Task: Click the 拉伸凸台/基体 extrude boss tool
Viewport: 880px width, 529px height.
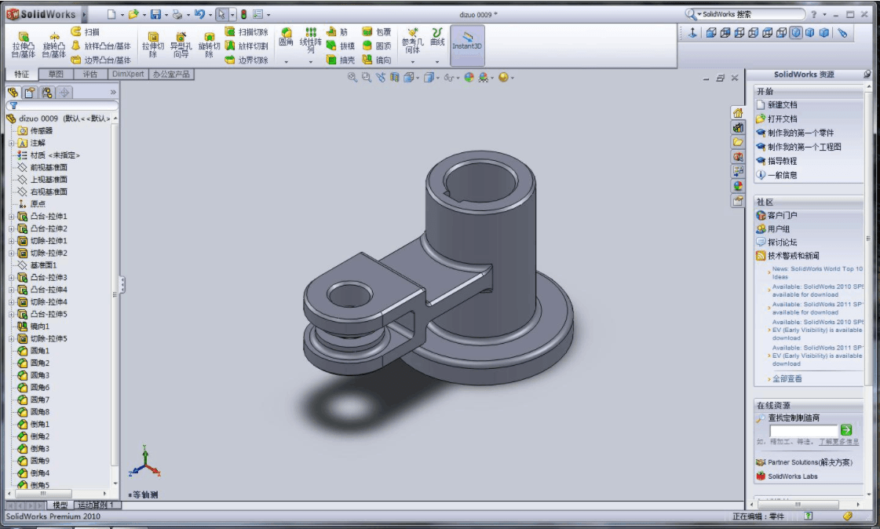Action: (23, 45)
